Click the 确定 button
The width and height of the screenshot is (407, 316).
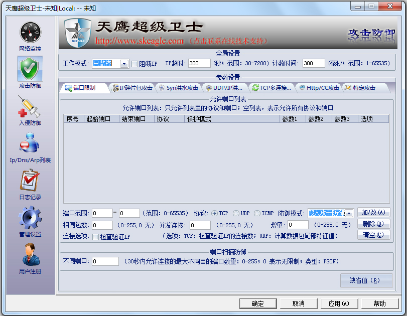coord(258,303)
